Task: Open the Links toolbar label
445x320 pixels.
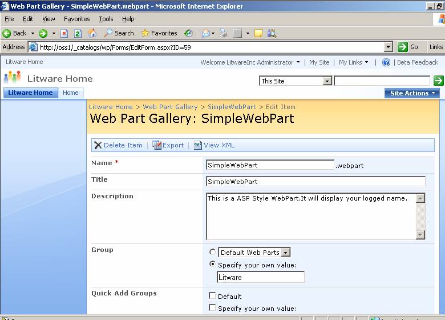Action: click(x=436, y=47)
